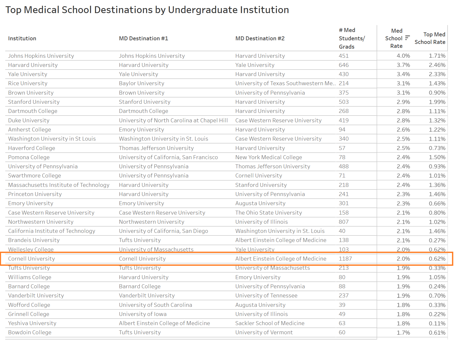This screenshot has width=458, height=340.
Task: Click the sort icon beside Med School Rate
Action: coord(407,38)
